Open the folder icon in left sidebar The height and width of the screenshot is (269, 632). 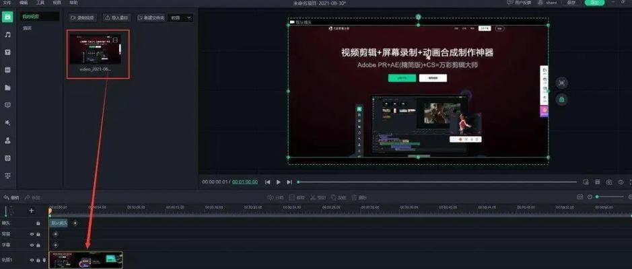7,87
